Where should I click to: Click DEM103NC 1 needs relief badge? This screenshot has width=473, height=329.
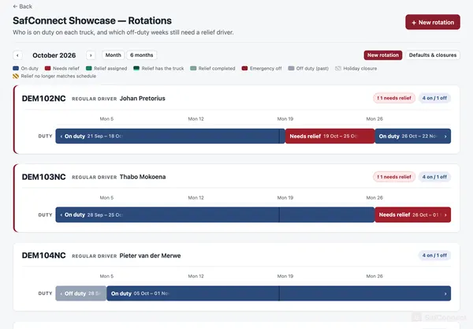click(394, 177)
